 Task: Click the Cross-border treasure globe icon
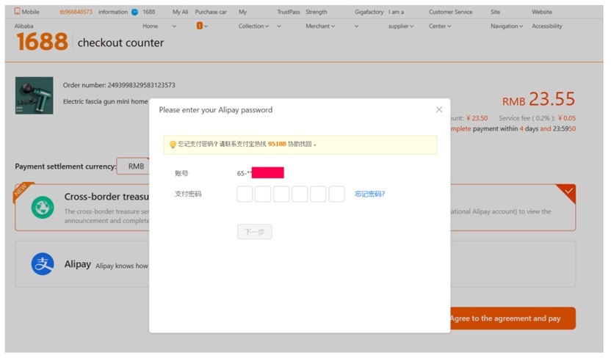point(43,207)
